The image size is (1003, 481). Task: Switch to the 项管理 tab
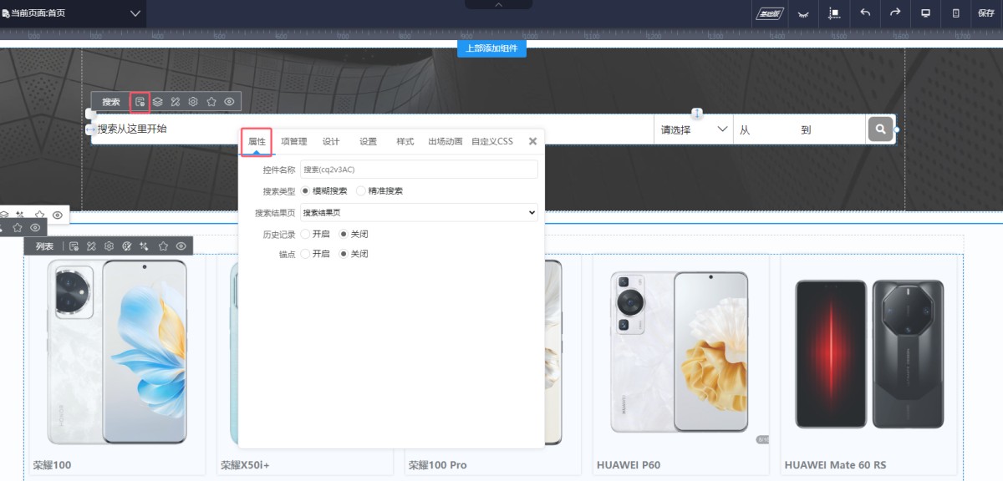(293, 141)
